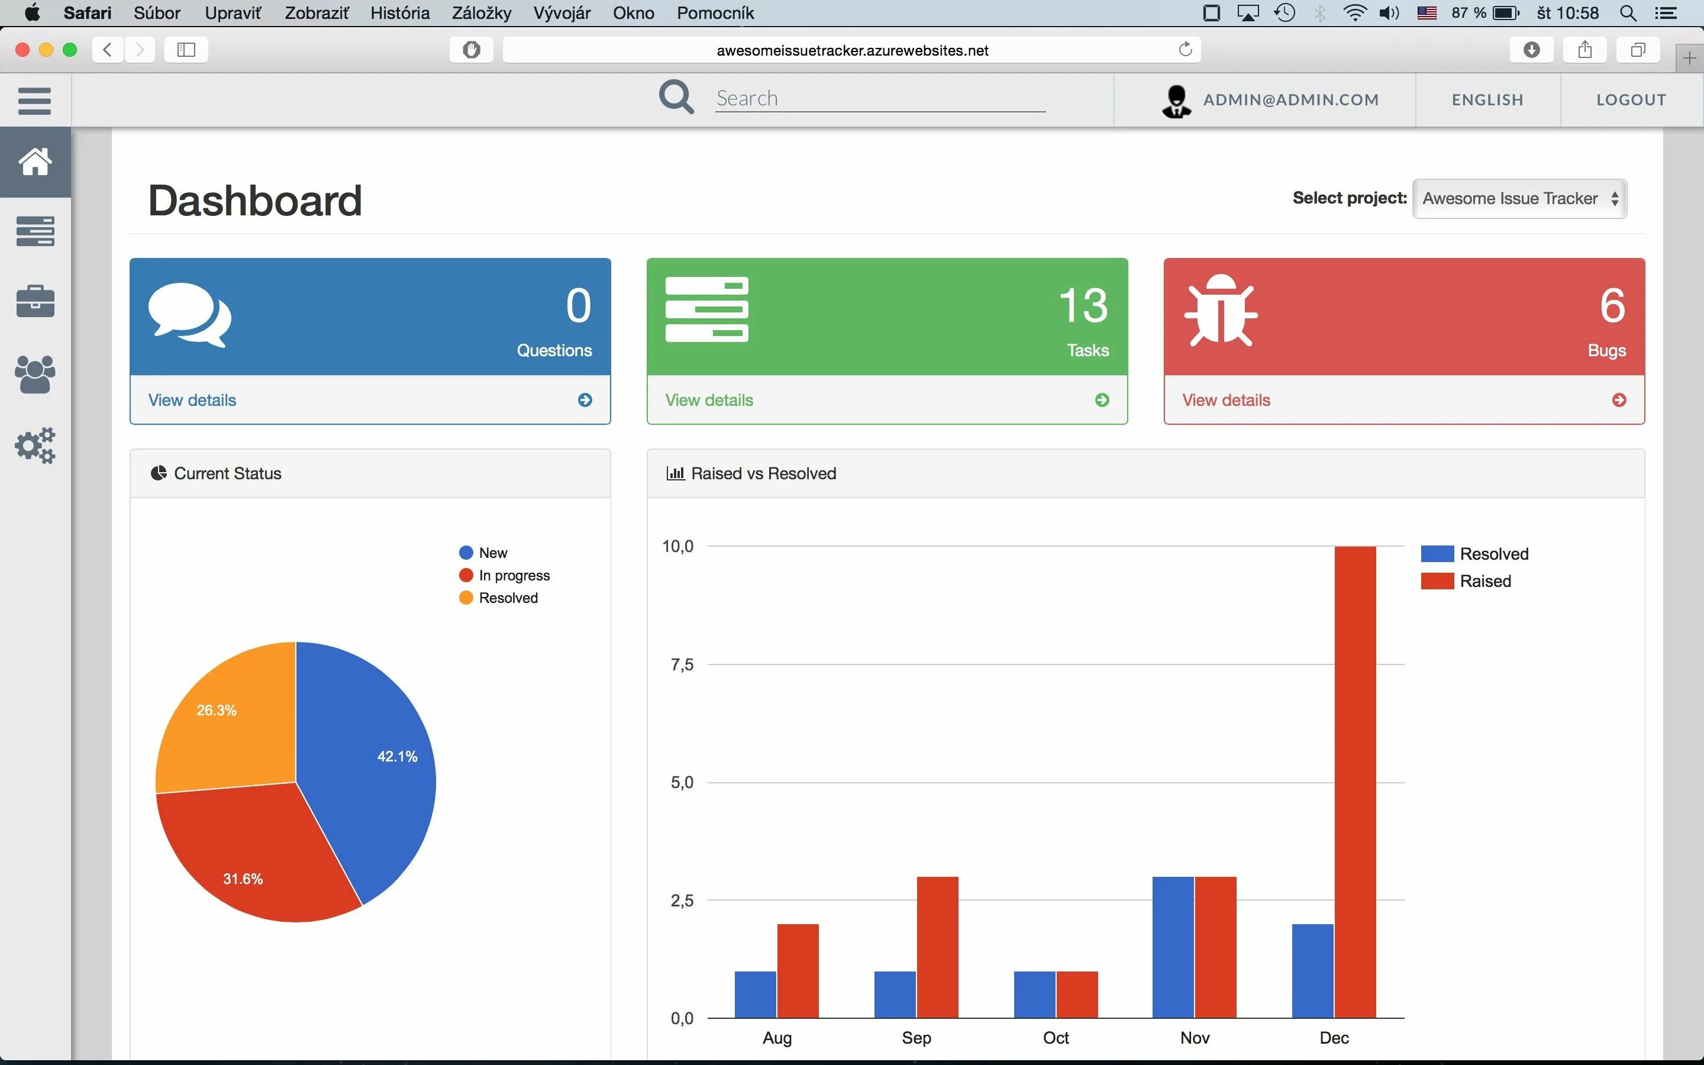Click View details under Tasks

click(708, 400)
